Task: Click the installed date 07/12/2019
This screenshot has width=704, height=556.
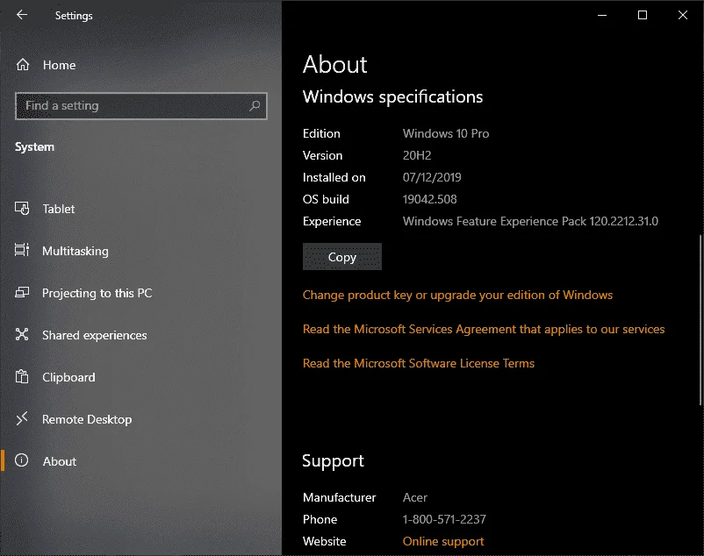Action: pos(432,177)
